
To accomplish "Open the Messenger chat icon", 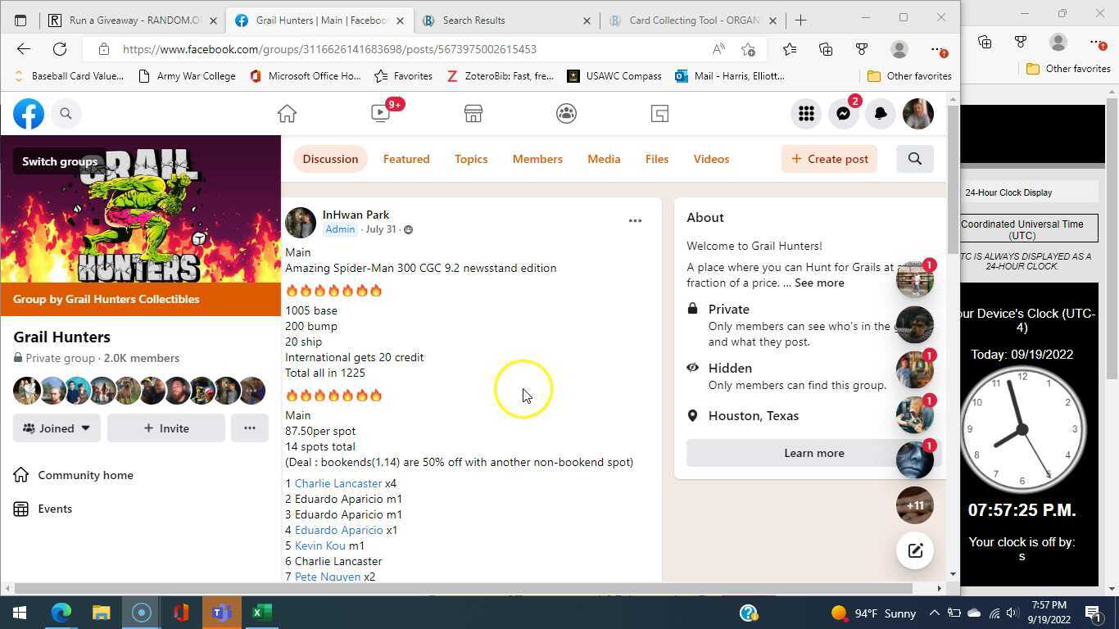I will pos(843,114).
